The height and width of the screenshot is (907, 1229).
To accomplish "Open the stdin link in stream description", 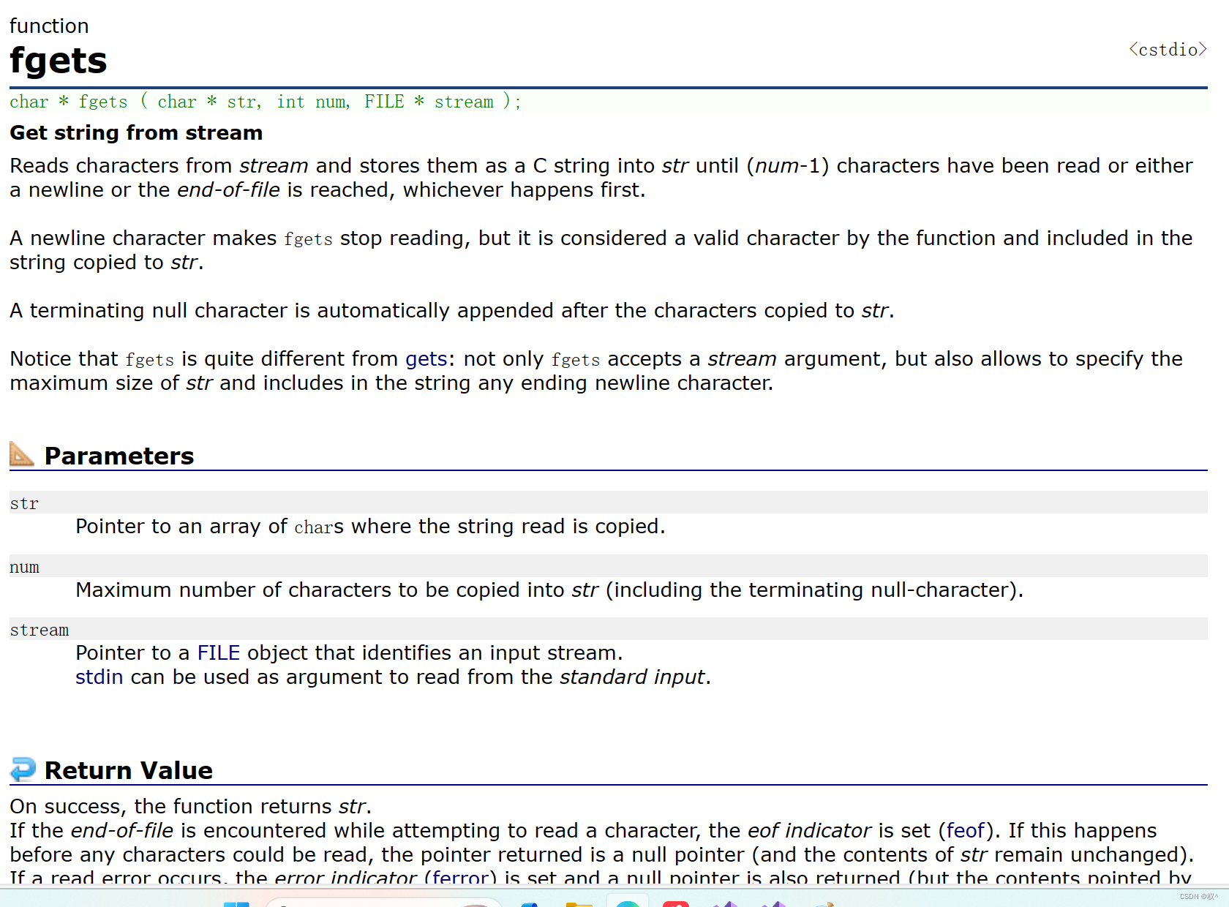I will (99, 677).
